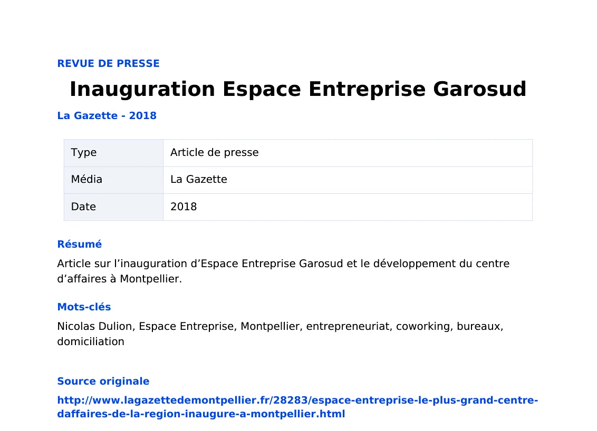
Task: Select the '2018' date value cell
Action: [x=348, y=207]
